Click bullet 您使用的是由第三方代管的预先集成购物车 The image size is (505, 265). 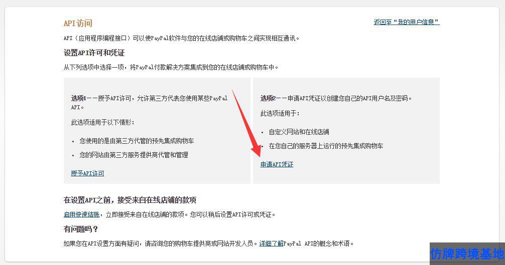pyautogui.click(x=137, y=141)
